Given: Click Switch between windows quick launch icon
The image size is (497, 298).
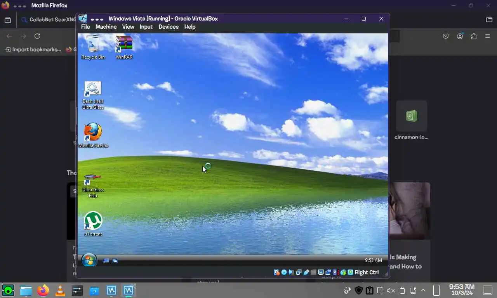Looking at the screenshot, I should [x=115, y=260].
